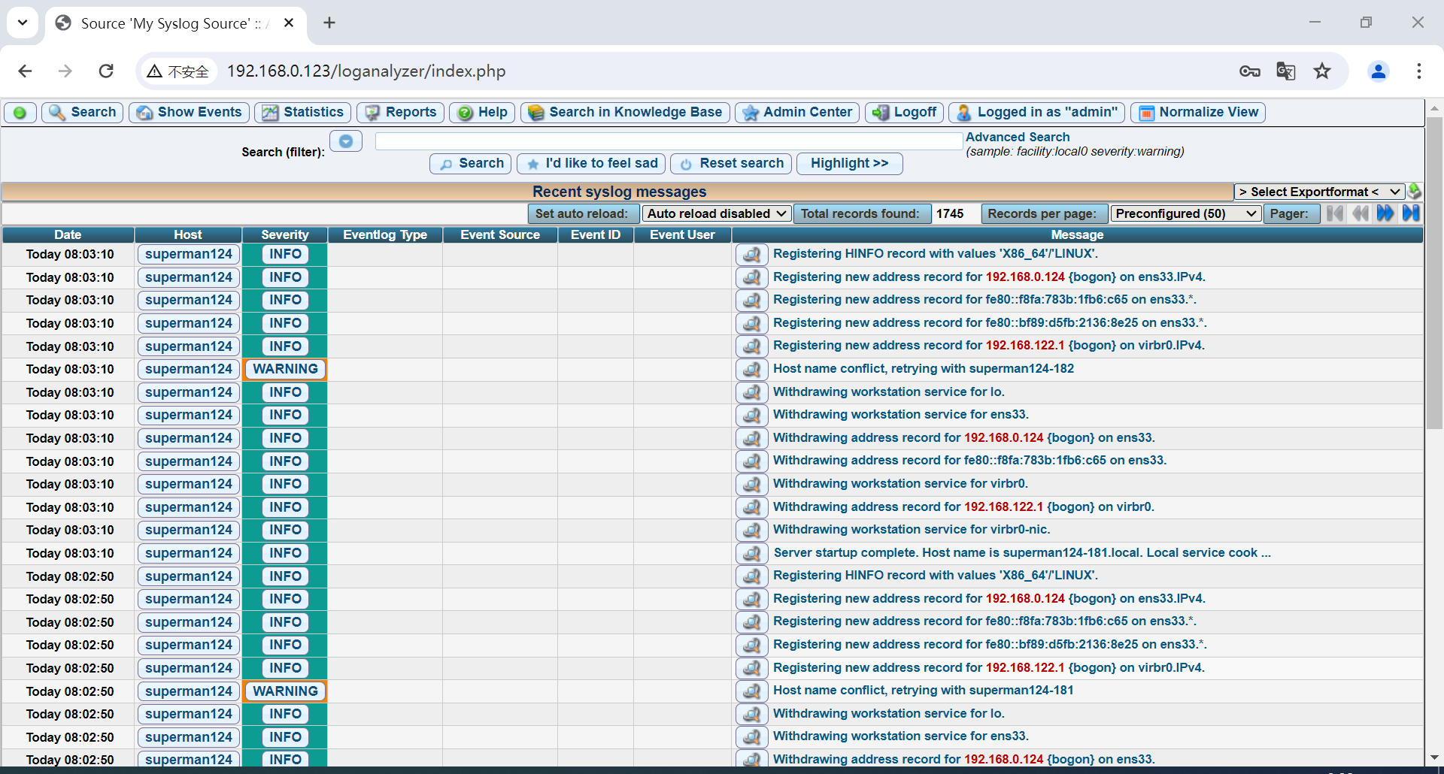Open the Select Exportformat dropdown
The width and height of the screenshot is (1444, 774).
click(1320, 192)
